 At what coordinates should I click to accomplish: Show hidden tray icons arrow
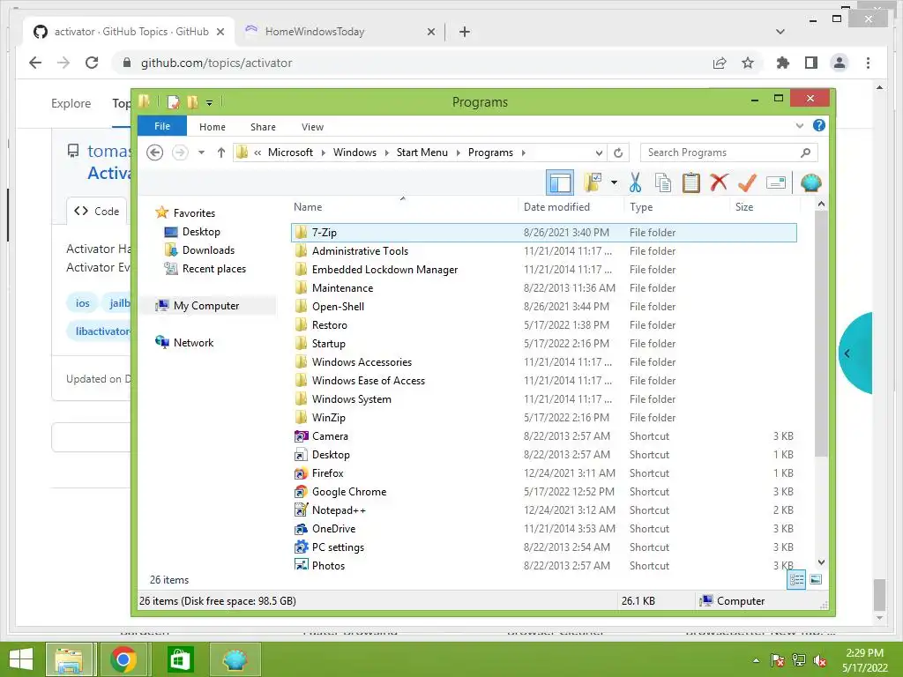point(756,660)
